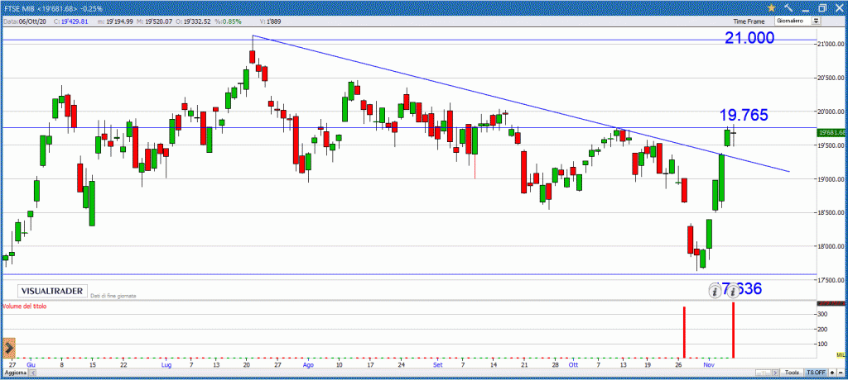This screenshot has height=380, width=848.
Task: Click the 19'000.00 price axis label
Action: point(831,179)
